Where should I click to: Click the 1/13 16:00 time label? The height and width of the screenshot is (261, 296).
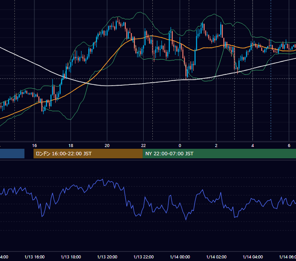[x=34, y=257]
